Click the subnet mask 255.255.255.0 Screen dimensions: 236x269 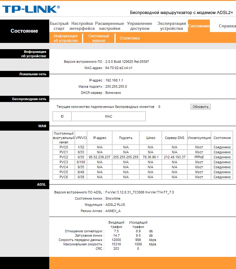pyautogui.click(x=116, y=86)
